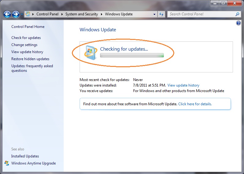Screen dimensions: 244x174
Task: Click Check for updates in the sidebar
Action: (x=26, y=38)
